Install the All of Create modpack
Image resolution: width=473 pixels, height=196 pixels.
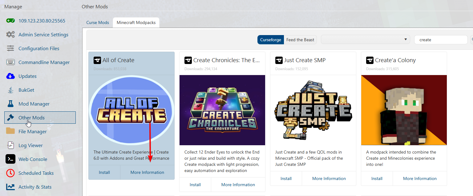tap(104, 172)
